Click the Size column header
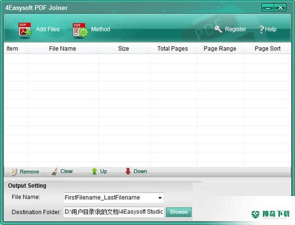 (x=123, y=49)
